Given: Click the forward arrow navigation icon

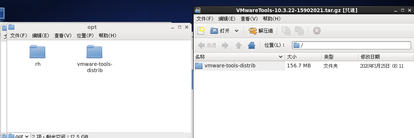Looking at the screenshot, I should pos(225,45).
